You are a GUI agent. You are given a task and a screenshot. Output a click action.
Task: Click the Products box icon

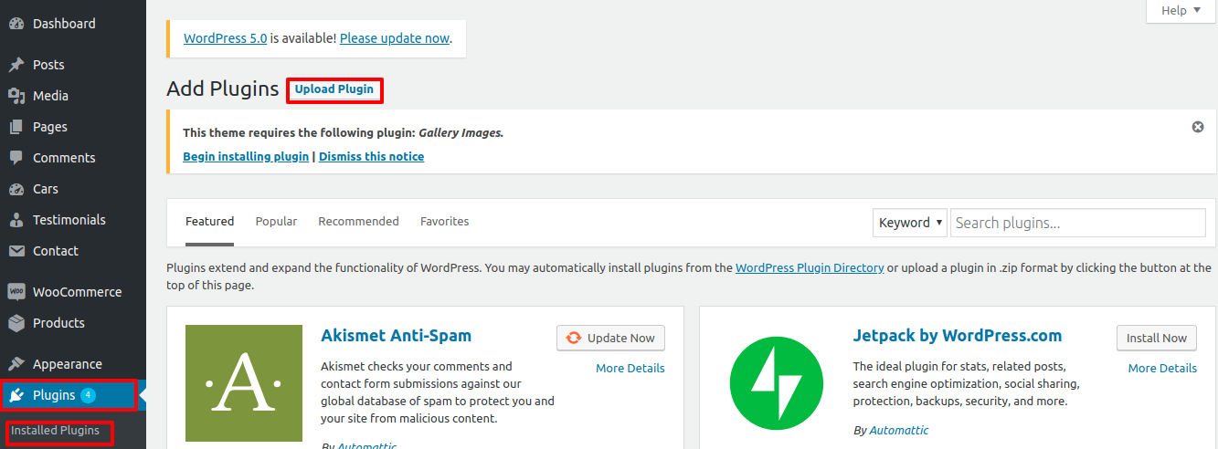(x=16, y=323)
